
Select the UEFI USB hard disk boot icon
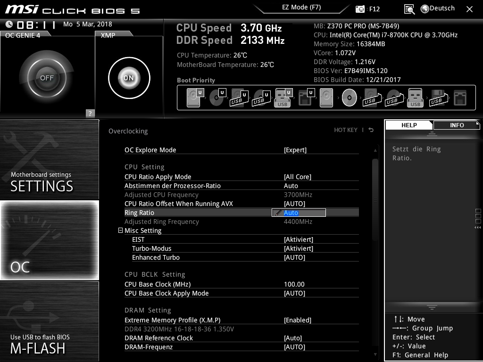pyautogui.click(x=239, y=98)
